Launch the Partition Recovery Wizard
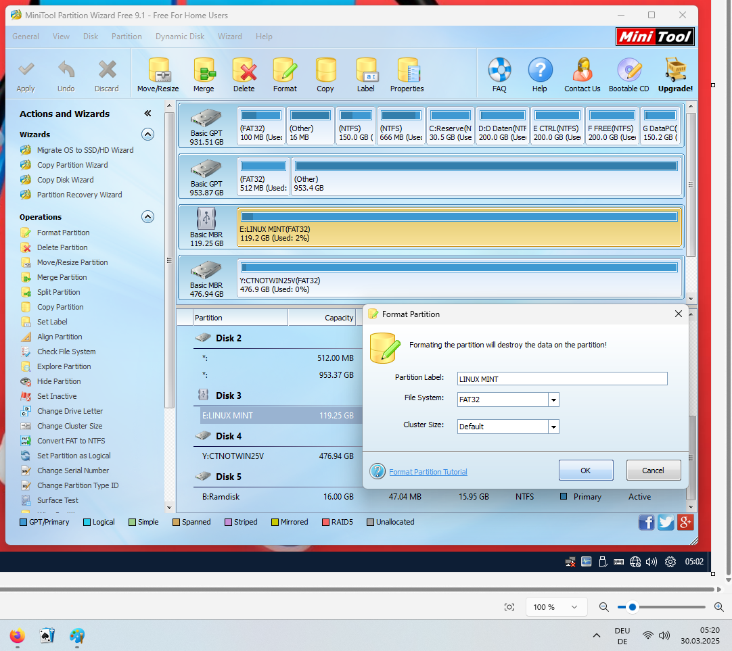Screen dimensions: 732x651 click(x=80, y=195)
